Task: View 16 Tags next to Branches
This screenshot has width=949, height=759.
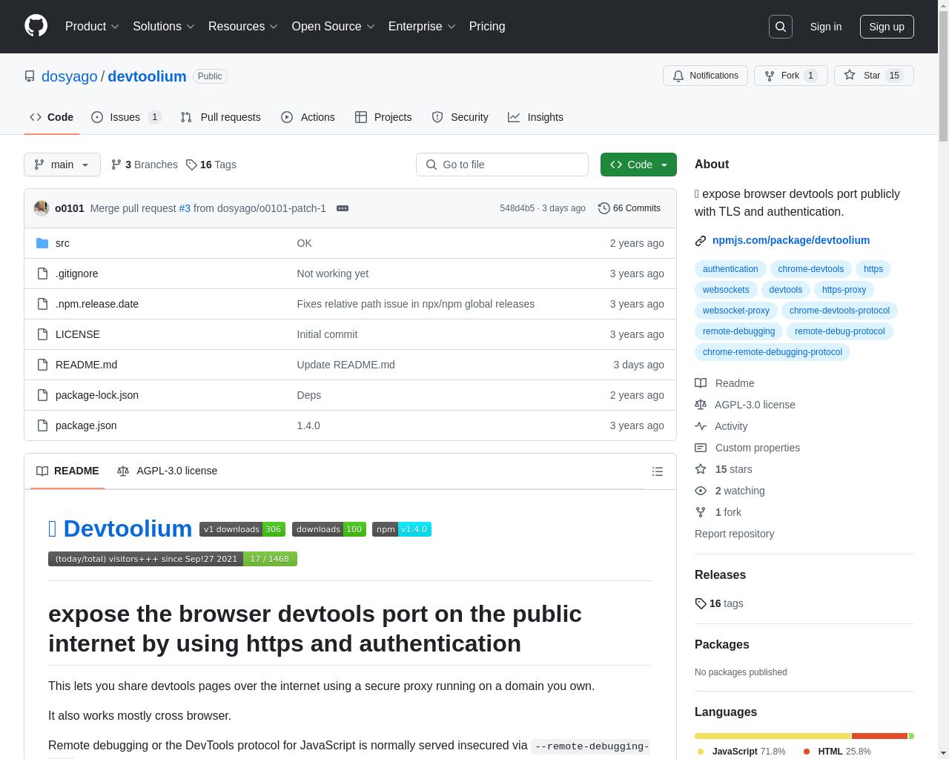Action: (211, 165)
